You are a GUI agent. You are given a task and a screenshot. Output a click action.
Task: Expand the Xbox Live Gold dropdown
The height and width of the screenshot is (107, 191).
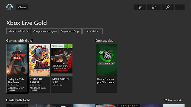(19, 31)
